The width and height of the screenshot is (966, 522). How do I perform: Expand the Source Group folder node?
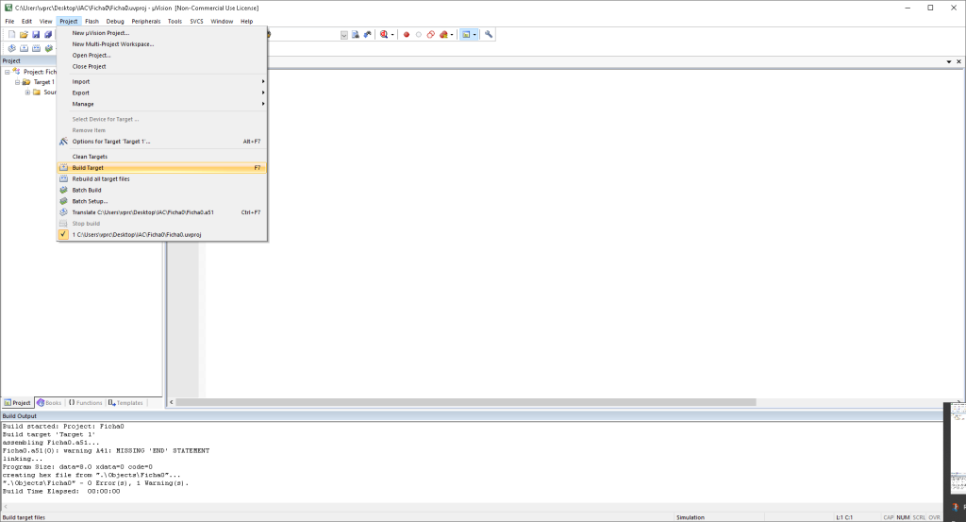[27, 93]
